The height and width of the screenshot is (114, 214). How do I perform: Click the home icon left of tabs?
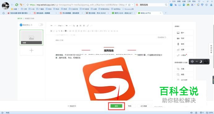click(x=3, y=13)
